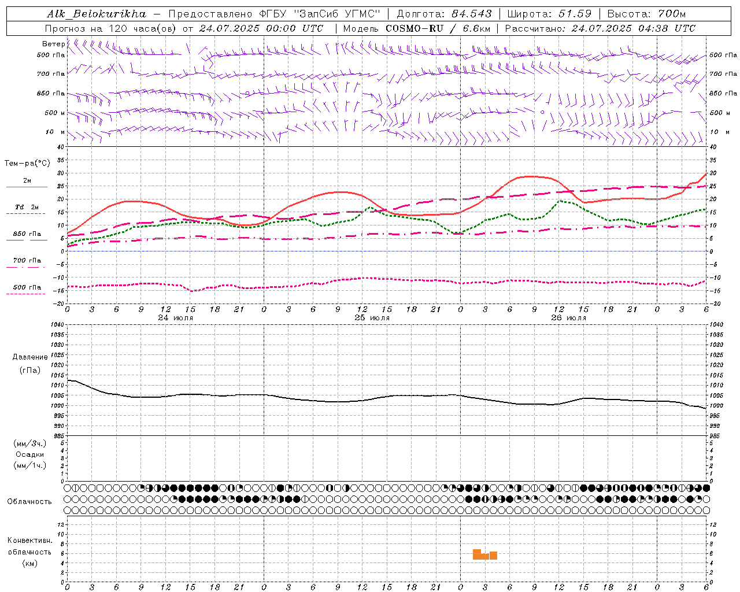Click the Рассчитано: 24.07.2025 04:38 UTC timestamp
This screenshot has width=740, height=592.
(600, 28)
